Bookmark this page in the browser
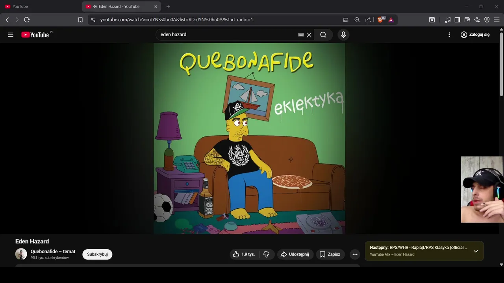The height and width of the screenshot is (283, 504). (x=80, y=20)
